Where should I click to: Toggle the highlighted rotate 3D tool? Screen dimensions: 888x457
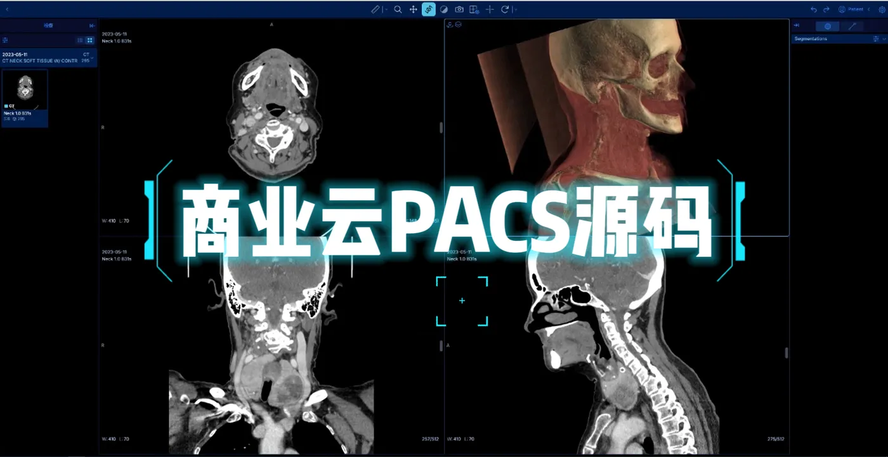tap(429, 10)
